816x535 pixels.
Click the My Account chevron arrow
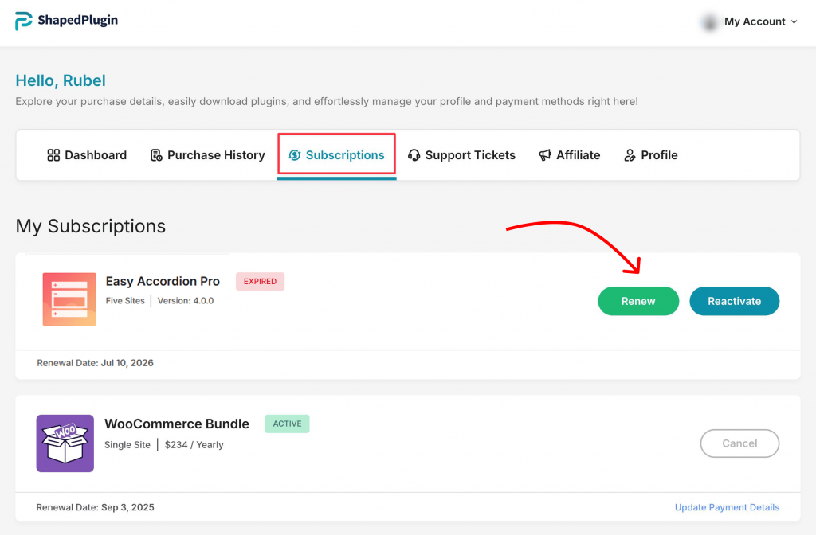click(x=794, y=22)
